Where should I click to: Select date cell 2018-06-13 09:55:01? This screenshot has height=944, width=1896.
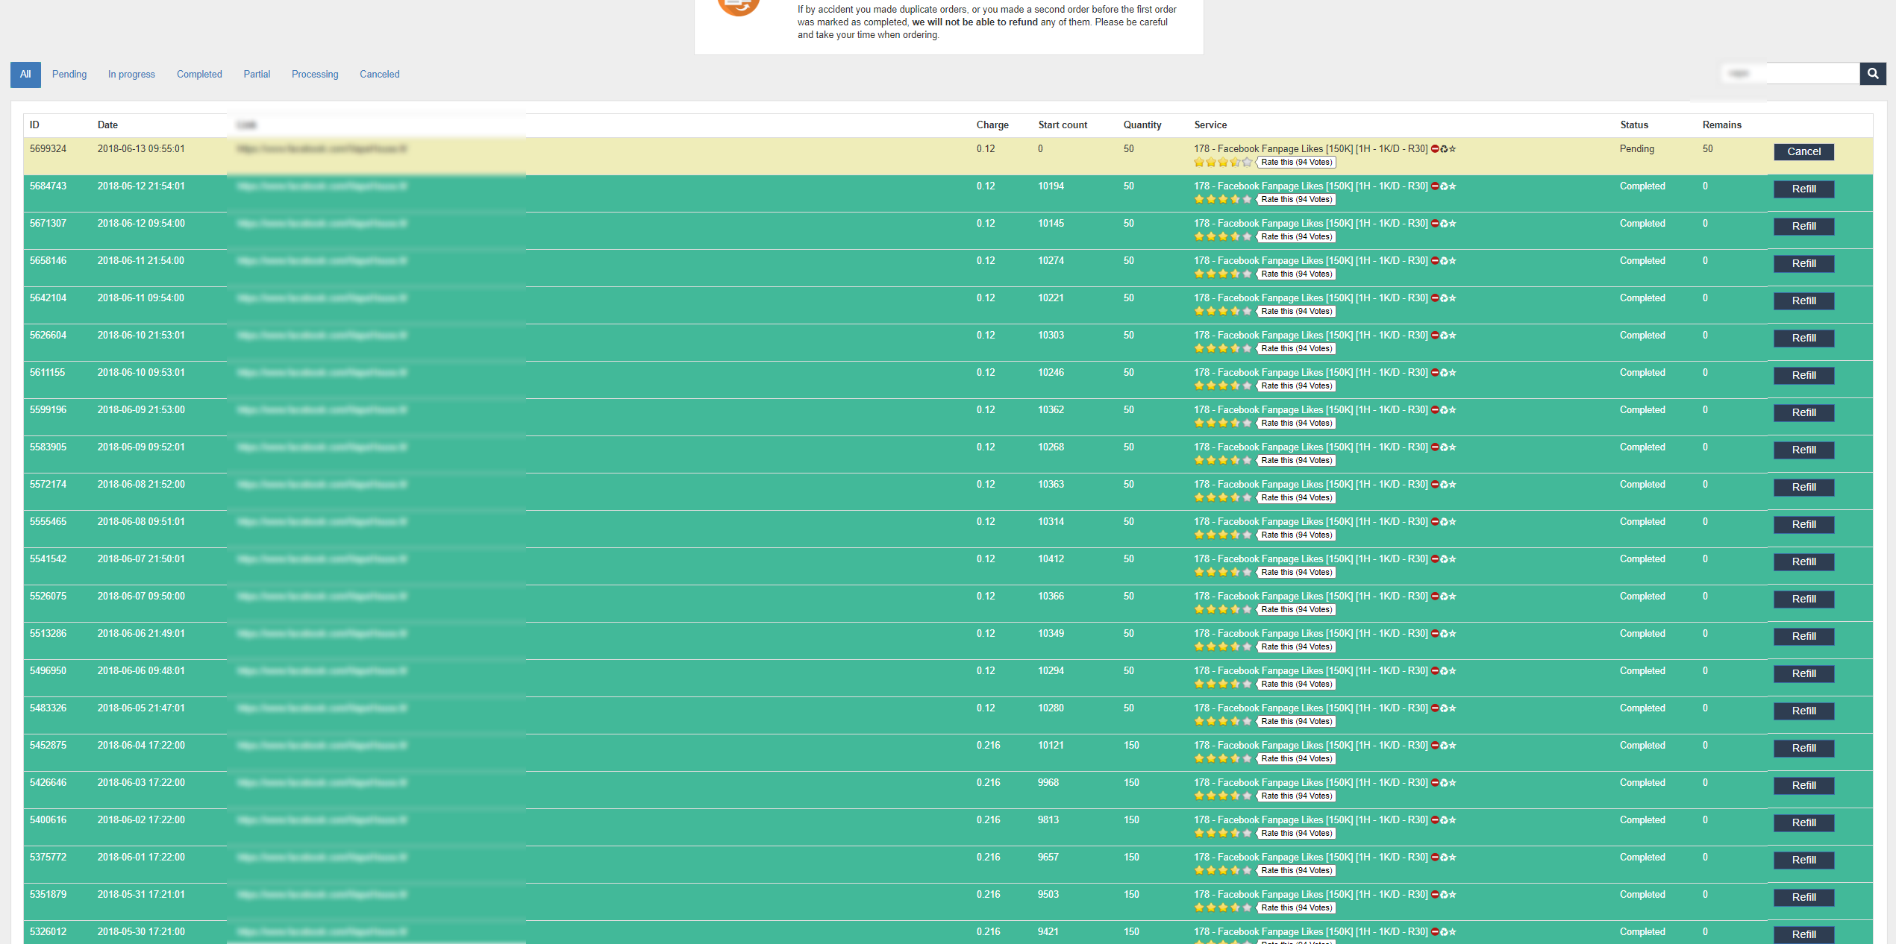(x=141, y=149)
